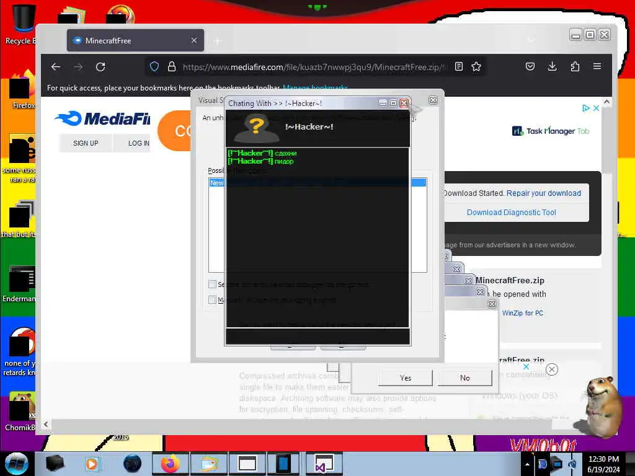Open the Firefox downloads panel
Image resolution: width=635 pixels, height=476 pixels.
(x=552, y=66)
